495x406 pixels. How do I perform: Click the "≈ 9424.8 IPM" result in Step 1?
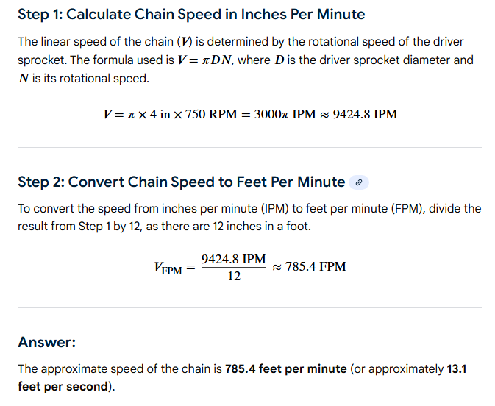pyautogui.click(x=358, y=115)
